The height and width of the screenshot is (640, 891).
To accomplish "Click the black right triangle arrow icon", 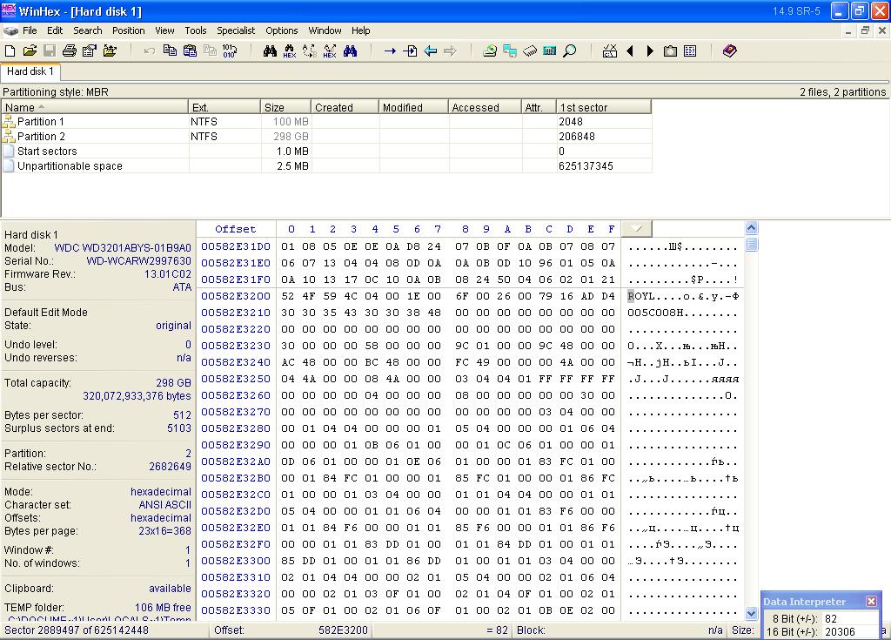I will [x=650, y=51].
